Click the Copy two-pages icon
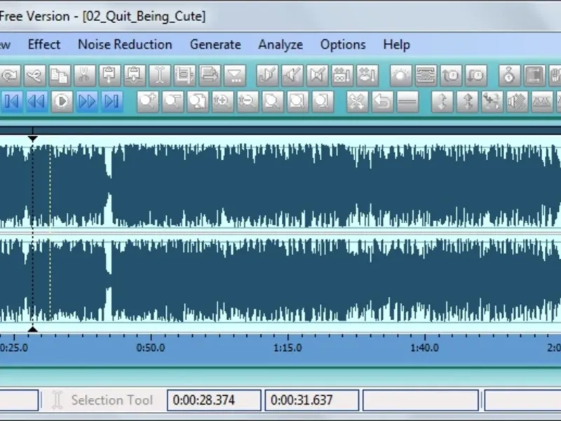 pyautogui.click(x=60, y=76)
